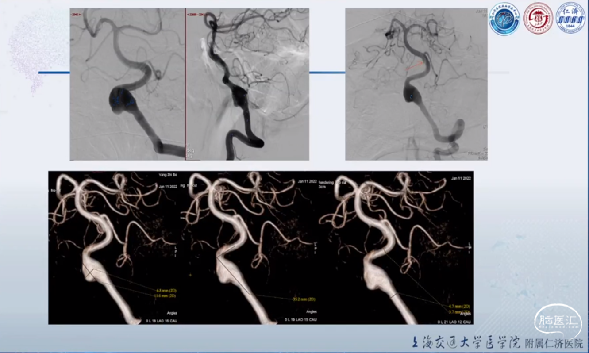Click the 上海交通大学医学院 calligraphy text
589x353 pixels.
click(x=466, y=342)
